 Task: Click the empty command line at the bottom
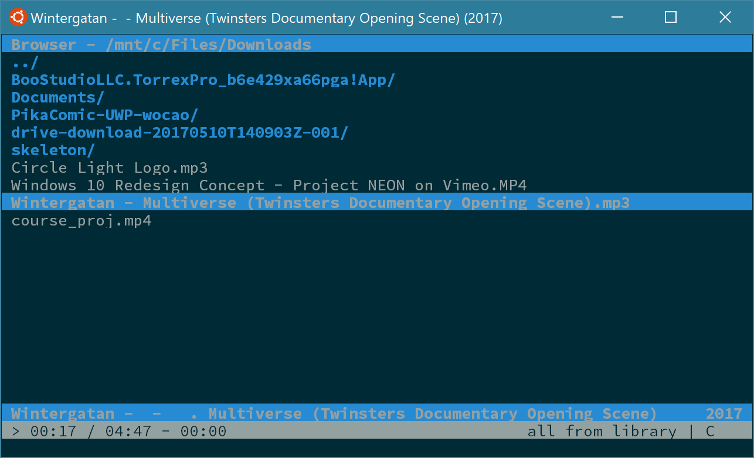pos(375,447)
